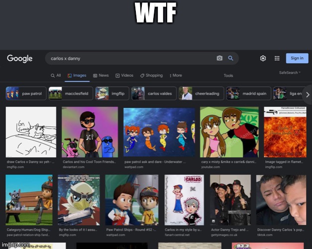
Task: Select the paw patrol filter chip
Action: (x=26, y=93)
